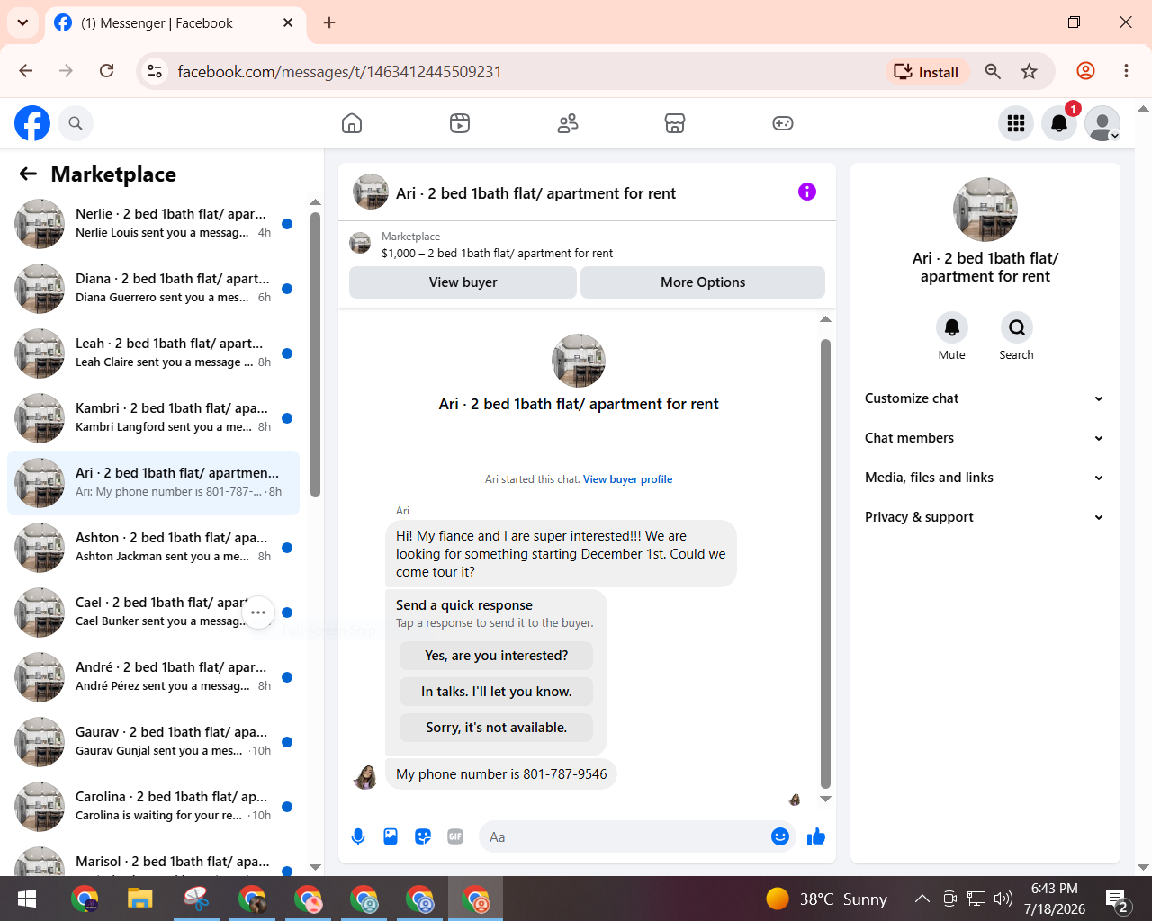Open File Explorer from the taskbar
The height and width of the screenshot is (921, 1152).
pos(140,899)
